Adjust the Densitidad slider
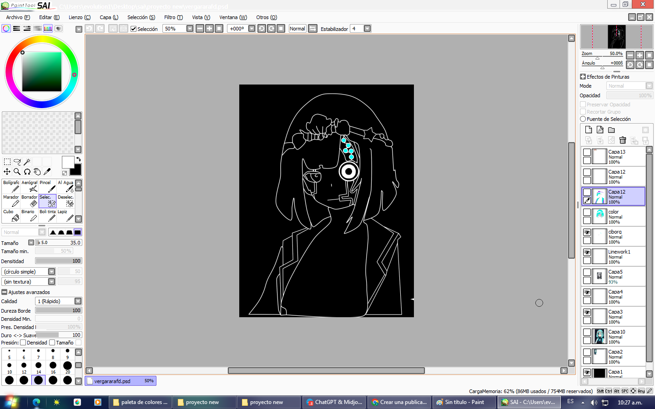Image resolution: width=655 pixels, height=409 pixels. pyautogui.click(x=59, y=261)
